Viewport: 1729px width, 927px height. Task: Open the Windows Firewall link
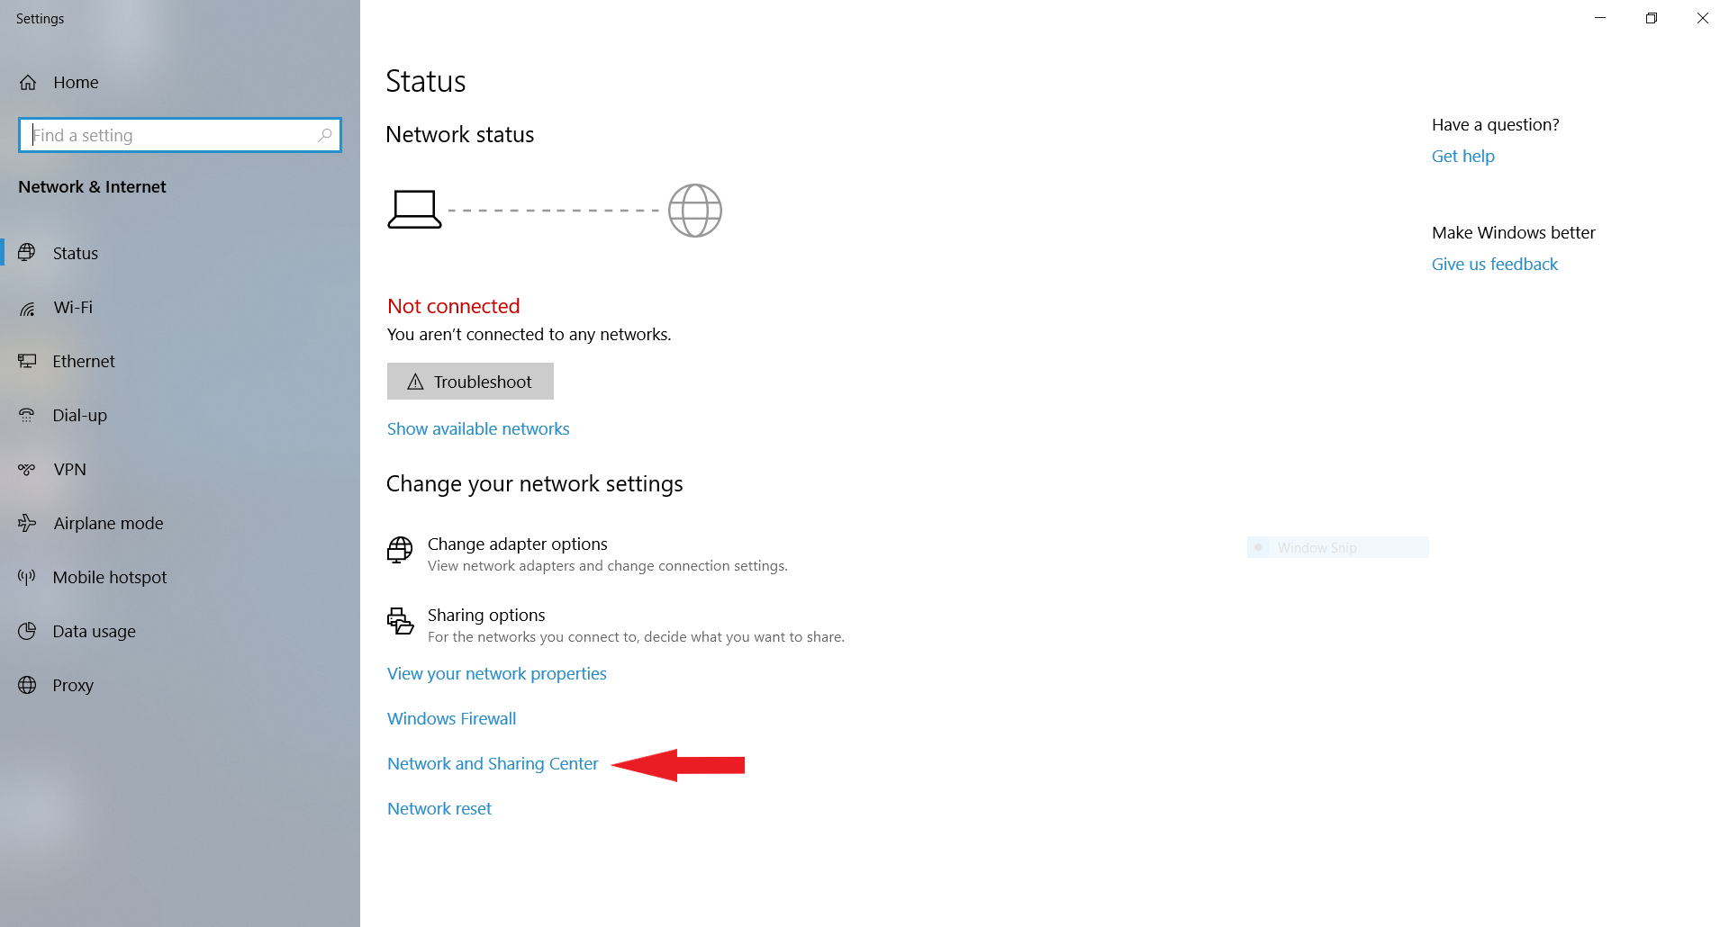click(451, 719)
